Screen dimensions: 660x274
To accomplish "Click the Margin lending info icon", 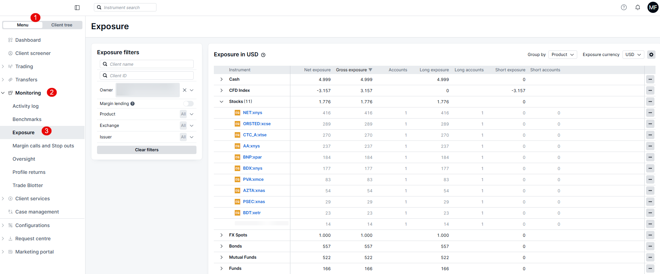I will point(132,104).
